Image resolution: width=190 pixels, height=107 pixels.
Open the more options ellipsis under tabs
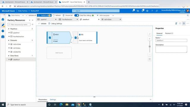pyautogui.click(x=188, y=23)
